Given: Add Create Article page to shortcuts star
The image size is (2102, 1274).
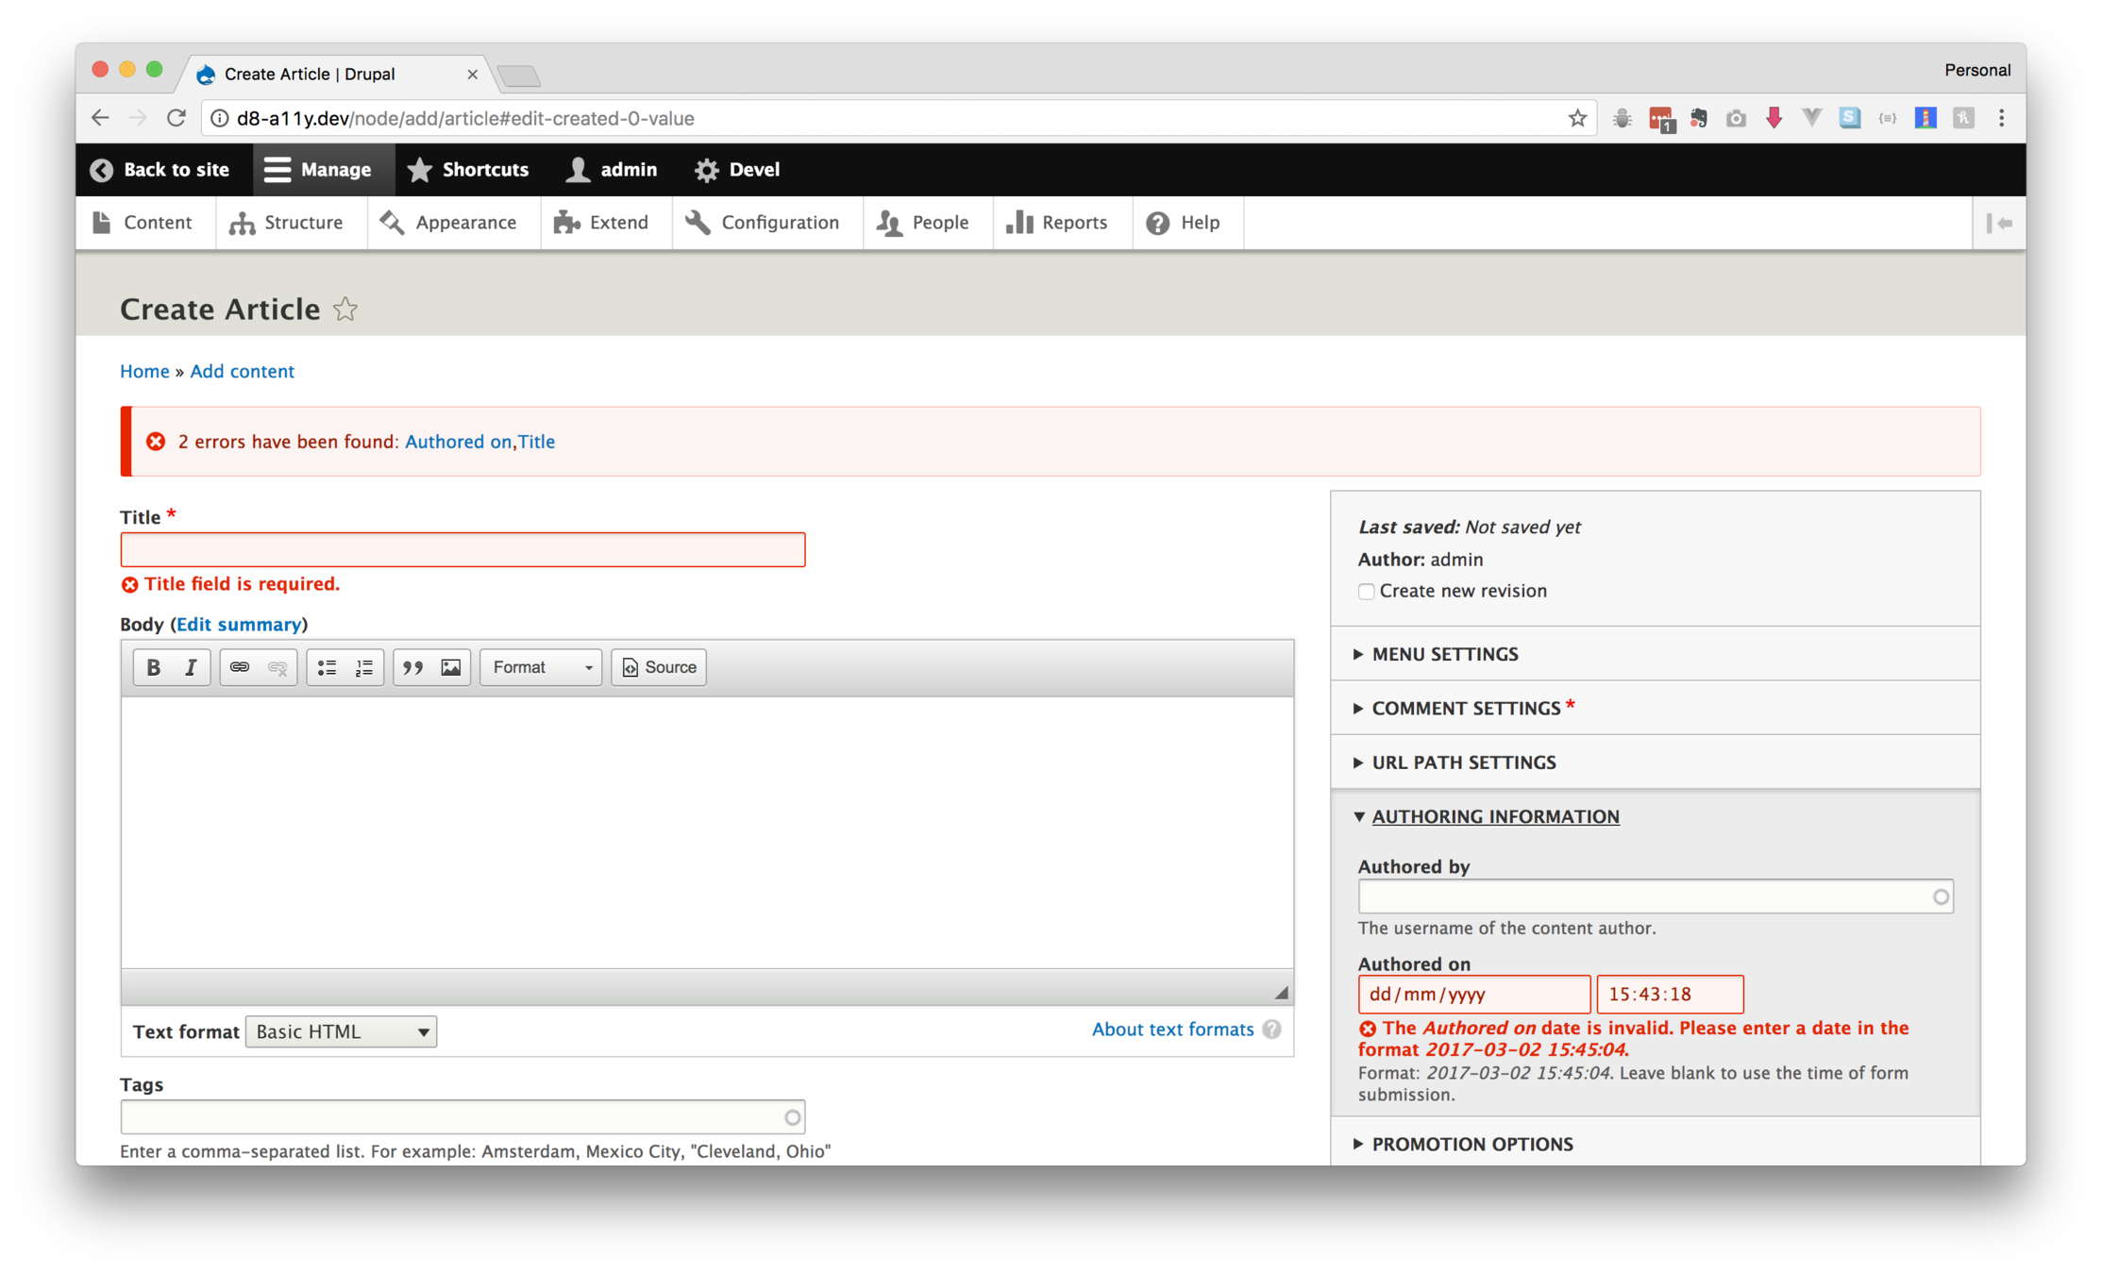Looking at the screenshot, I should click(x=345, y=310).
